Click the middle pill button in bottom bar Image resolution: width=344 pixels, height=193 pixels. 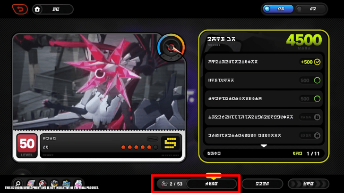tap(262, 184)
